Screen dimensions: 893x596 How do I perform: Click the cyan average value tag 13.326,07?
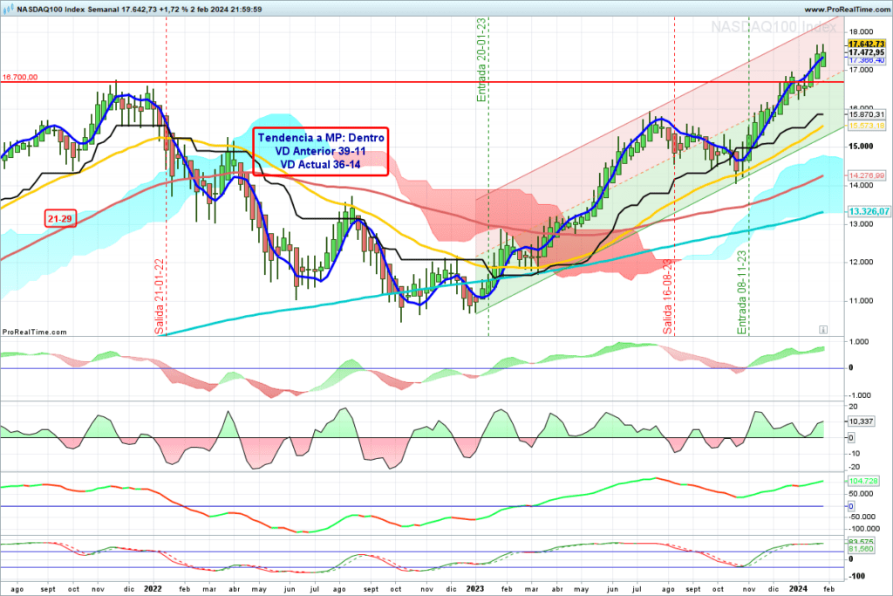869,211
